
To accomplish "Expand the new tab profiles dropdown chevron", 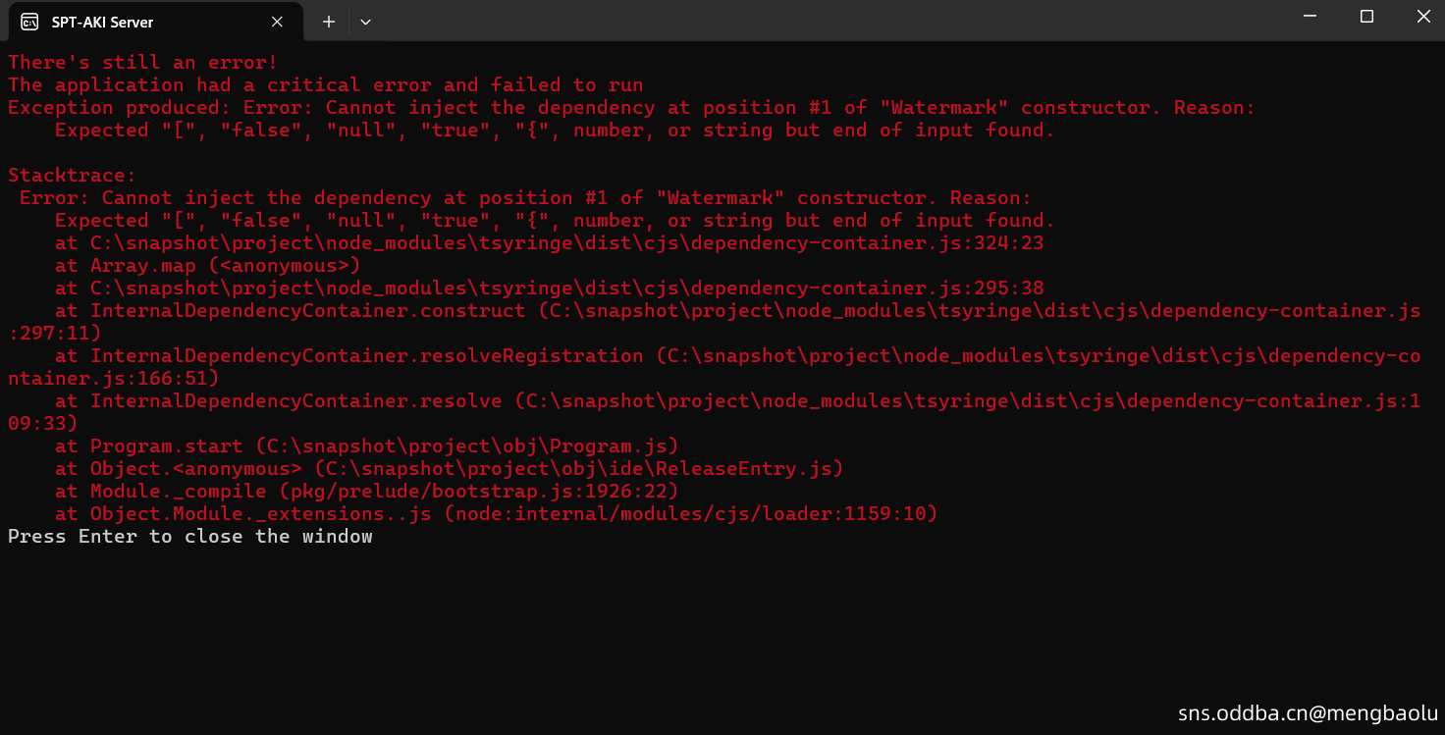I will coord(365,22).
